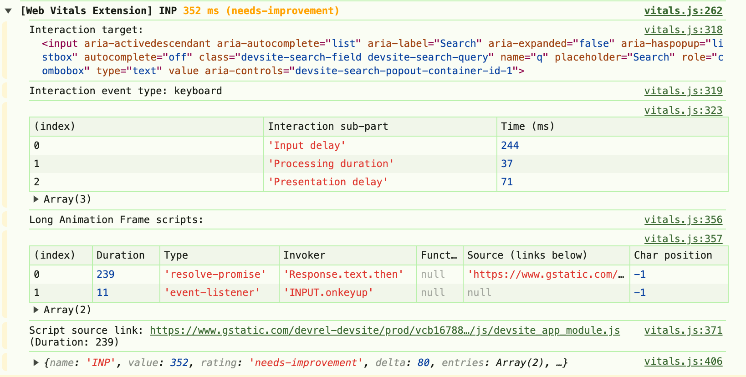
Task: Click the Char position column header
Action: pos(673,255)
